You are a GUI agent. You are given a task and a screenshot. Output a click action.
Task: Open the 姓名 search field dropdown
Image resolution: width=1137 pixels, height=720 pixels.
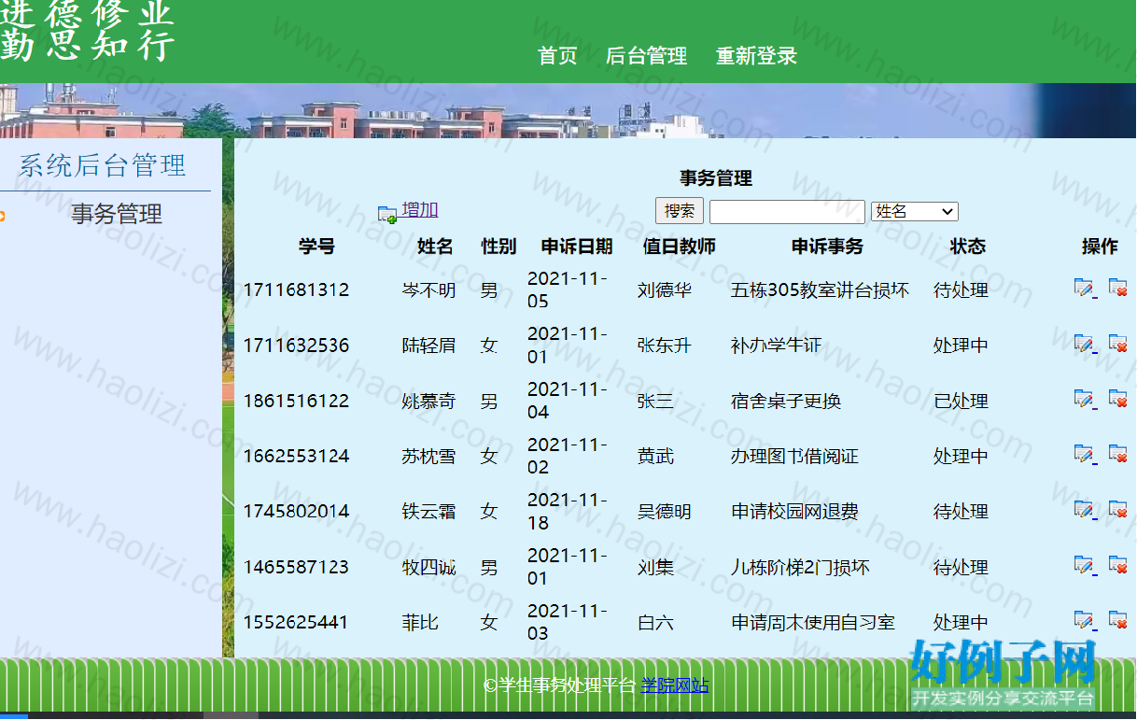(x=914, y=212)
